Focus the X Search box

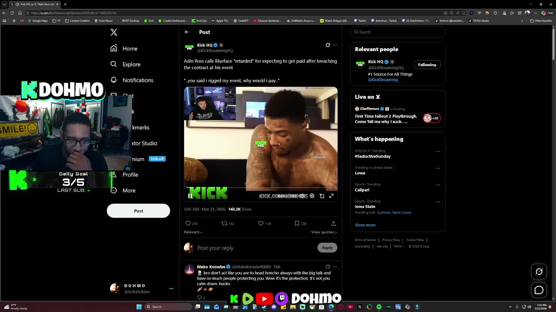[x=398, y=32]
